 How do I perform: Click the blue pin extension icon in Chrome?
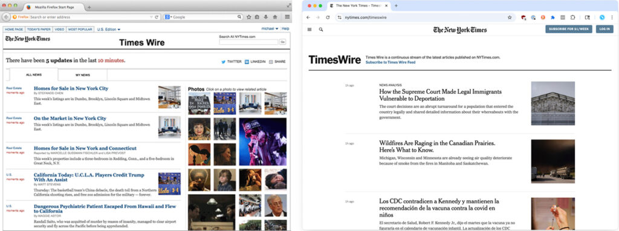(x=553, y=18)
